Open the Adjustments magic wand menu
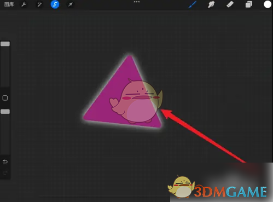 point(39,4)
